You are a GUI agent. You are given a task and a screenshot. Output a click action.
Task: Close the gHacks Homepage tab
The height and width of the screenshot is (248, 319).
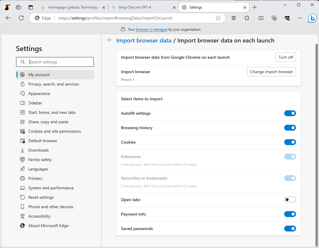[104, 8]
